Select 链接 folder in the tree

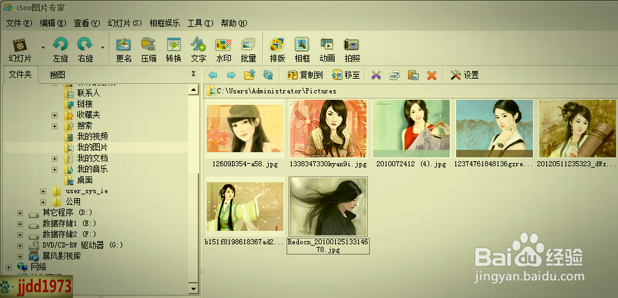click(84, 104)
